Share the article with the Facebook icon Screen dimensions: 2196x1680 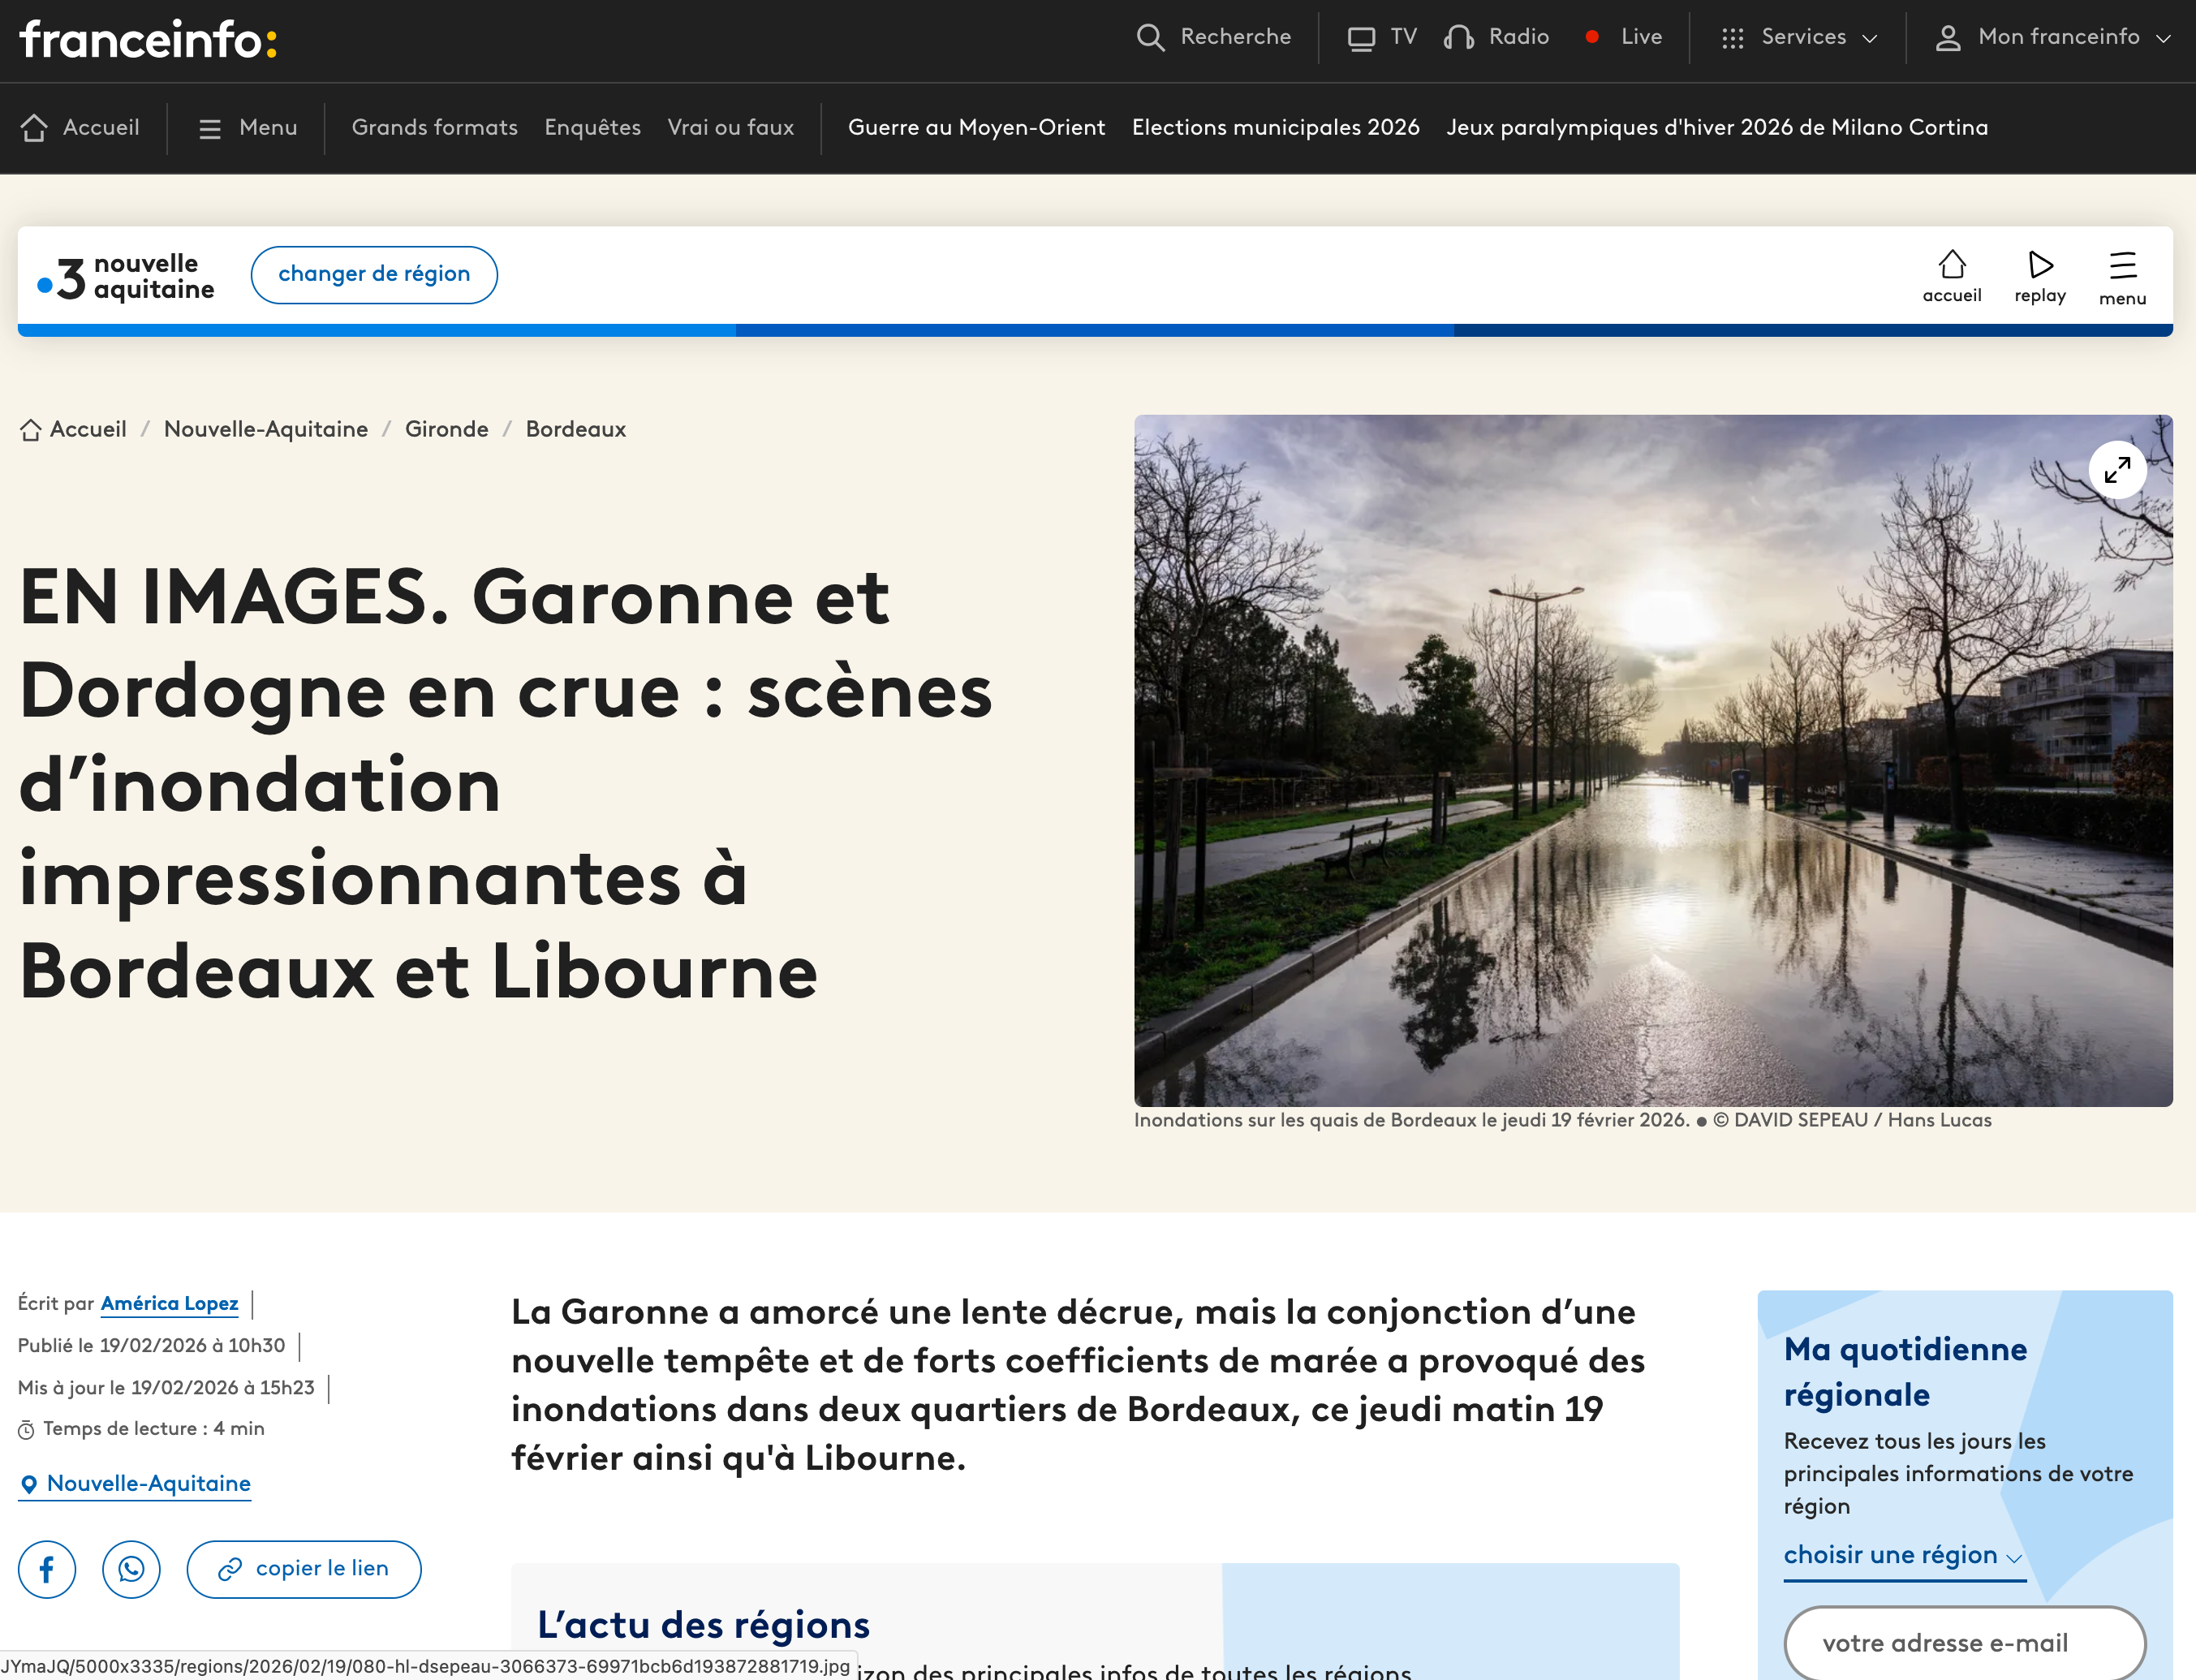coord(47,1569)
